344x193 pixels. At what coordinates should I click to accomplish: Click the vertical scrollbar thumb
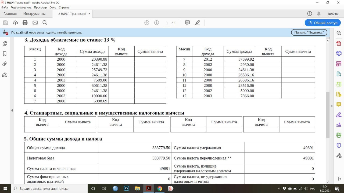coord(328,115)
